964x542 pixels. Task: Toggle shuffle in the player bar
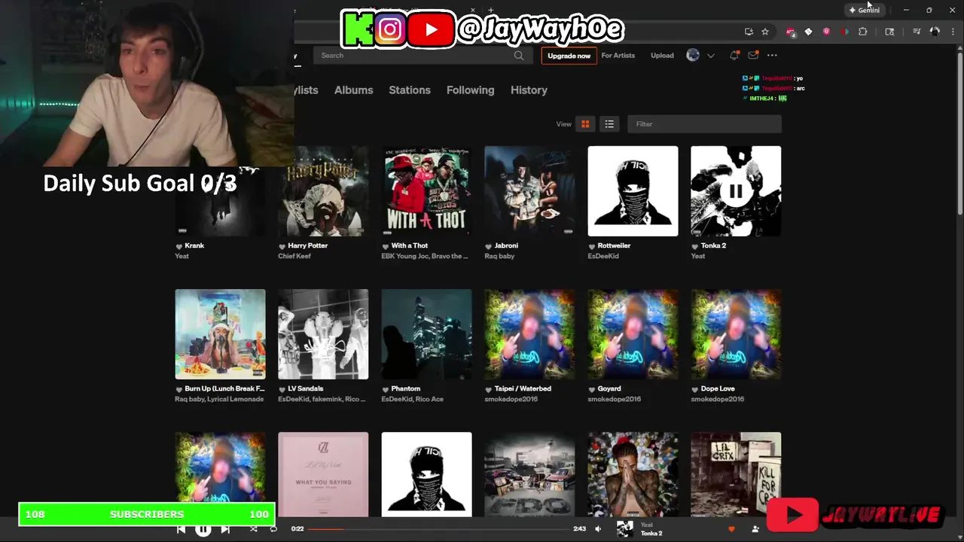click(x=253, y=529)
